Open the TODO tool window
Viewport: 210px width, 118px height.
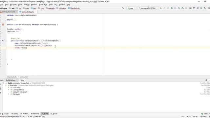(14, 114)
